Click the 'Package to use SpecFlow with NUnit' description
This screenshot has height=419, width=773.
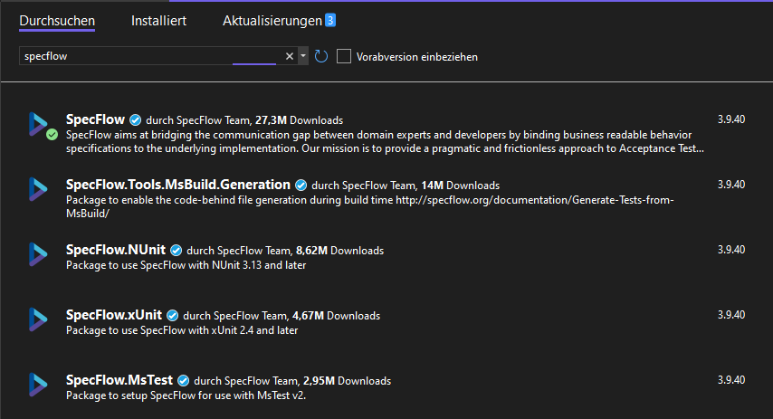(186, 265)
